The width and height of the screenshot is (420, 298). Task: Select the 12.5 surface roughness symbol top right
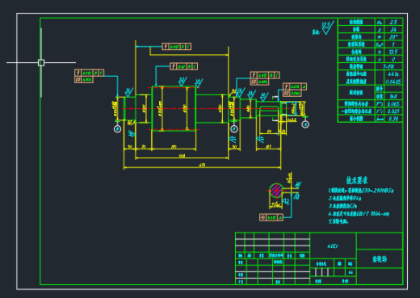(327, 27)
